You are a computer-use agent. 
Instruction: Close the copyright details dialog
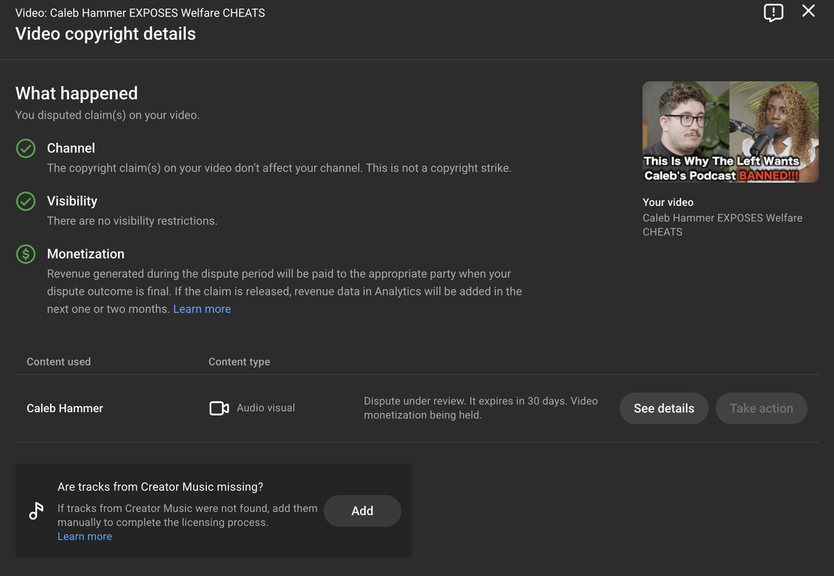[808, 11]
